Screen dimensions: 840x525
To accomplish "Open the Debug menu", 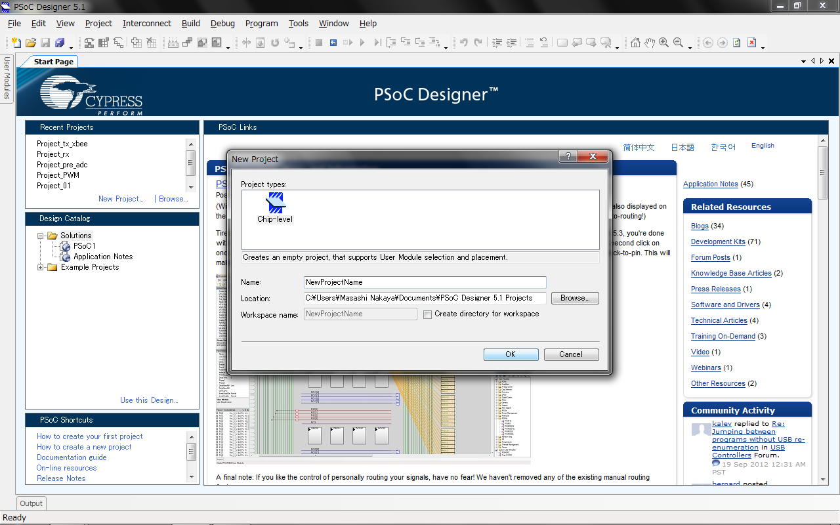I will tap(222, 23).
